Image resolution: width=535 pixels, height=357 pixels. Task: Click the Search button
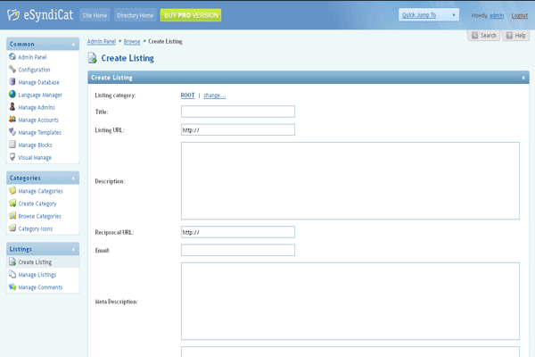(483, 35)
